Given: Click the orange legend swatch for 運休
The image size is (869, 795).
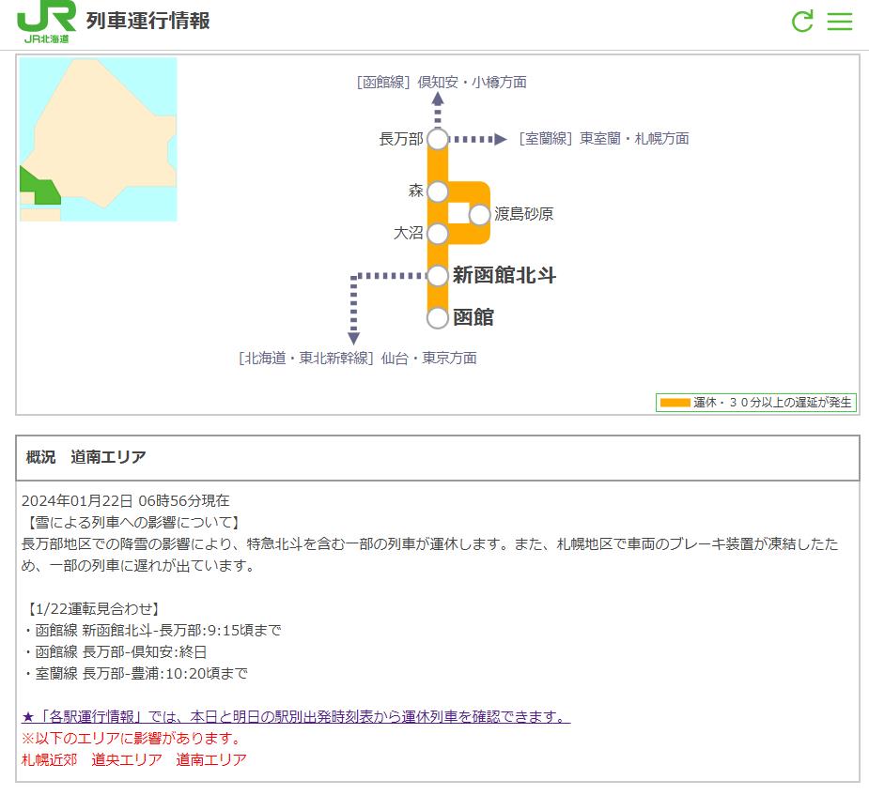Looking at the screenshot, I should point(675,403).
